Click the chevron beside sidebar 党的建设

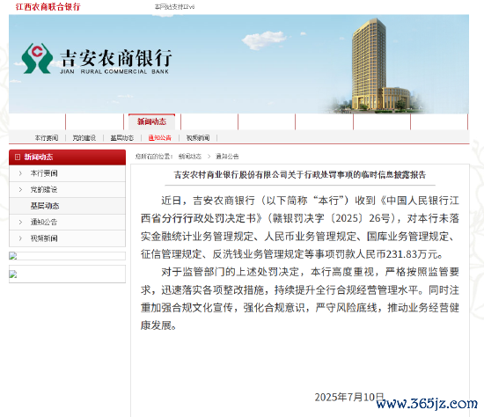[20, 189]
